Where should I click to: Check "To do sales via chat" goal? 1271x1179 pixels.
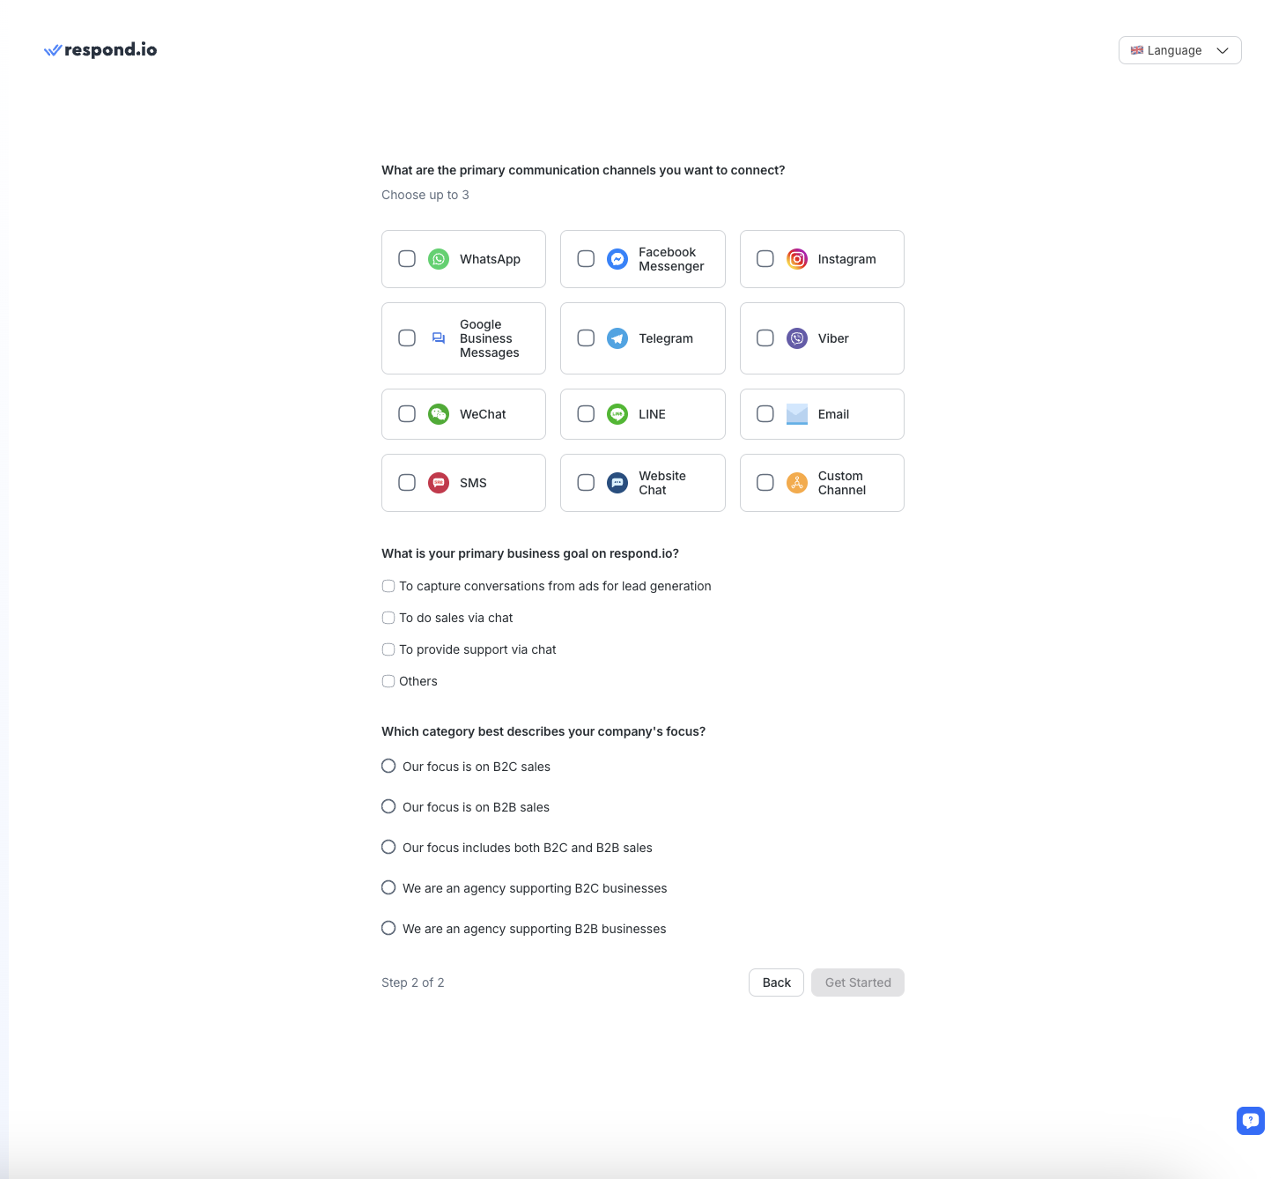[388, 618]
